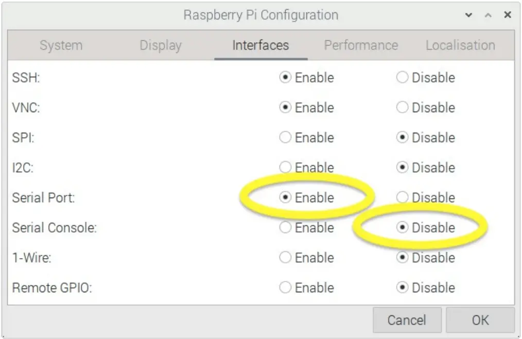View the Performance tab
The image size is (522, 339).
point(361,45)
